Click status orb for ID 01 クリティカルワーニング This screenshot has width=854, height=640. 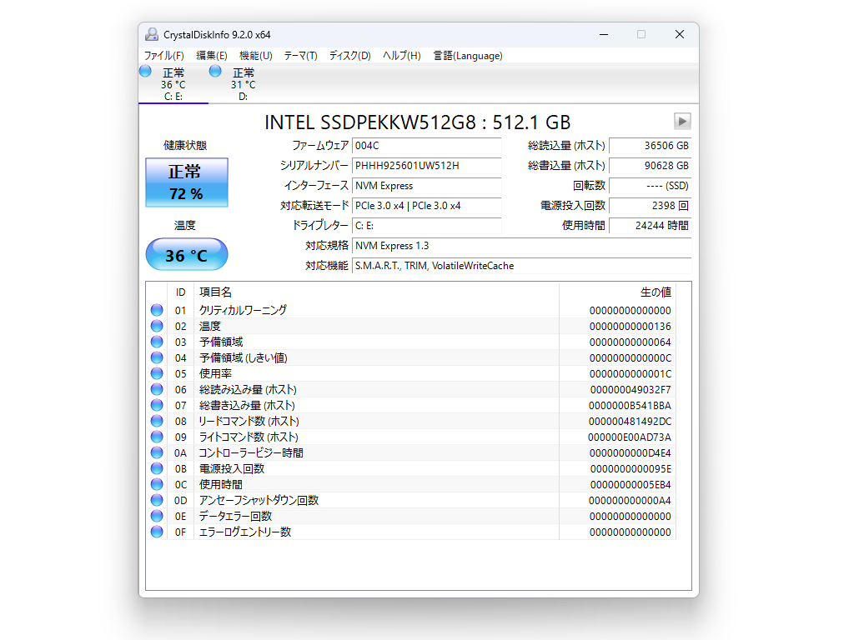[x=157, y=310]
